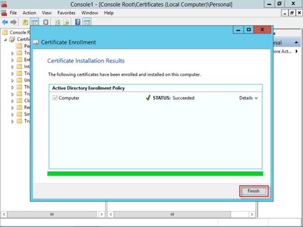Click the Back arrow toolbar icon
The height and width of the screenshot is (227, 303).
tap(5, 22)
